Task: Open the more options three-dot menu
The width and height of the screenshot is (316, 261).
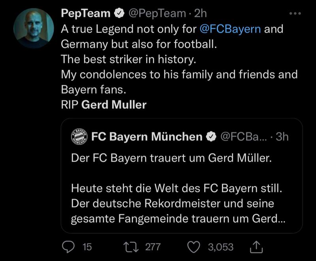Action: click(x=295, y=14)
